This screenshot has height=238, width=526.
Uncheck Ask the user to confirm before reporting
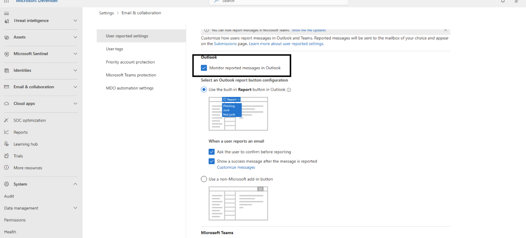[x=211, y=152]
